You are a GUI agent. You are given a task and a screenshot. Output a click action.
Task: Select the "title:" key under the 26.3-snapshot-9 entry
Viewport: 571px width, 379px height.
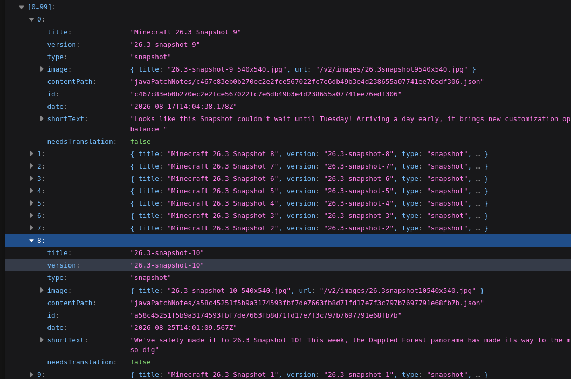click(x=59, y=32)
